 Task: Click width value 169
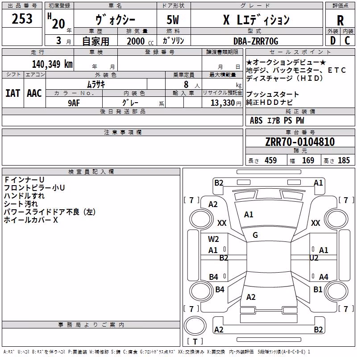point(308,160)
